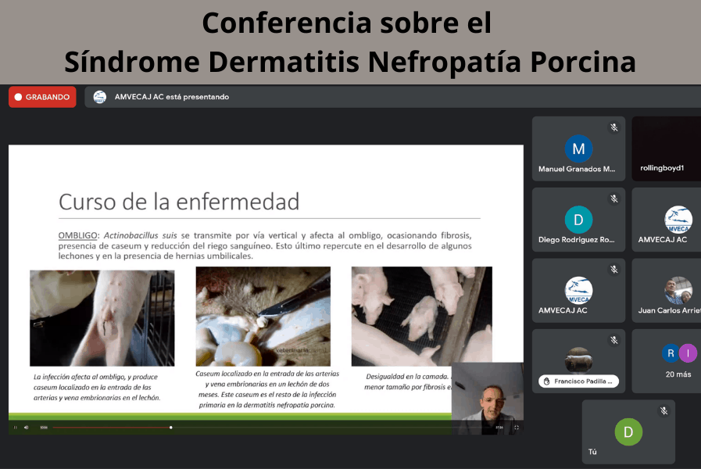Click the 'Curso de la enfermedad' slide title

click(179, 202)
